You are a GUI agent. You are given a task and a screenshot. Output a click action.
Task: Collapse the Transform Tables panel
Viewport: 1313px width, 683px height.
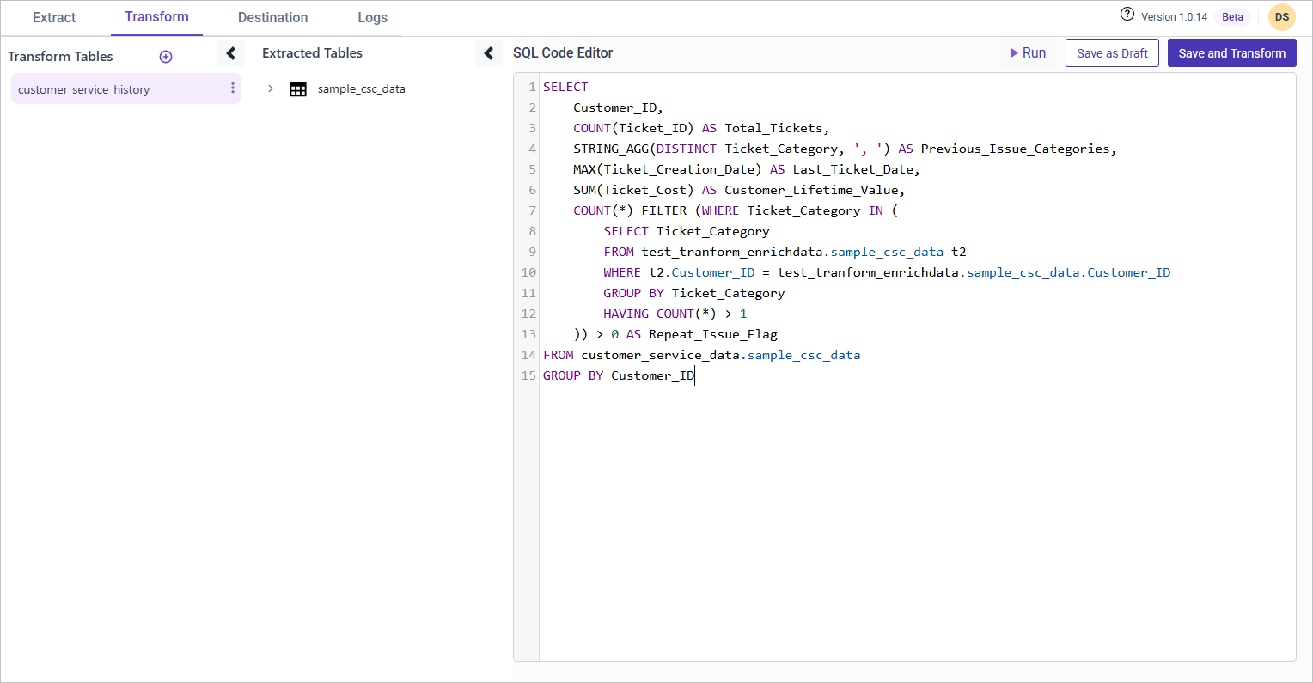(230, 53)
